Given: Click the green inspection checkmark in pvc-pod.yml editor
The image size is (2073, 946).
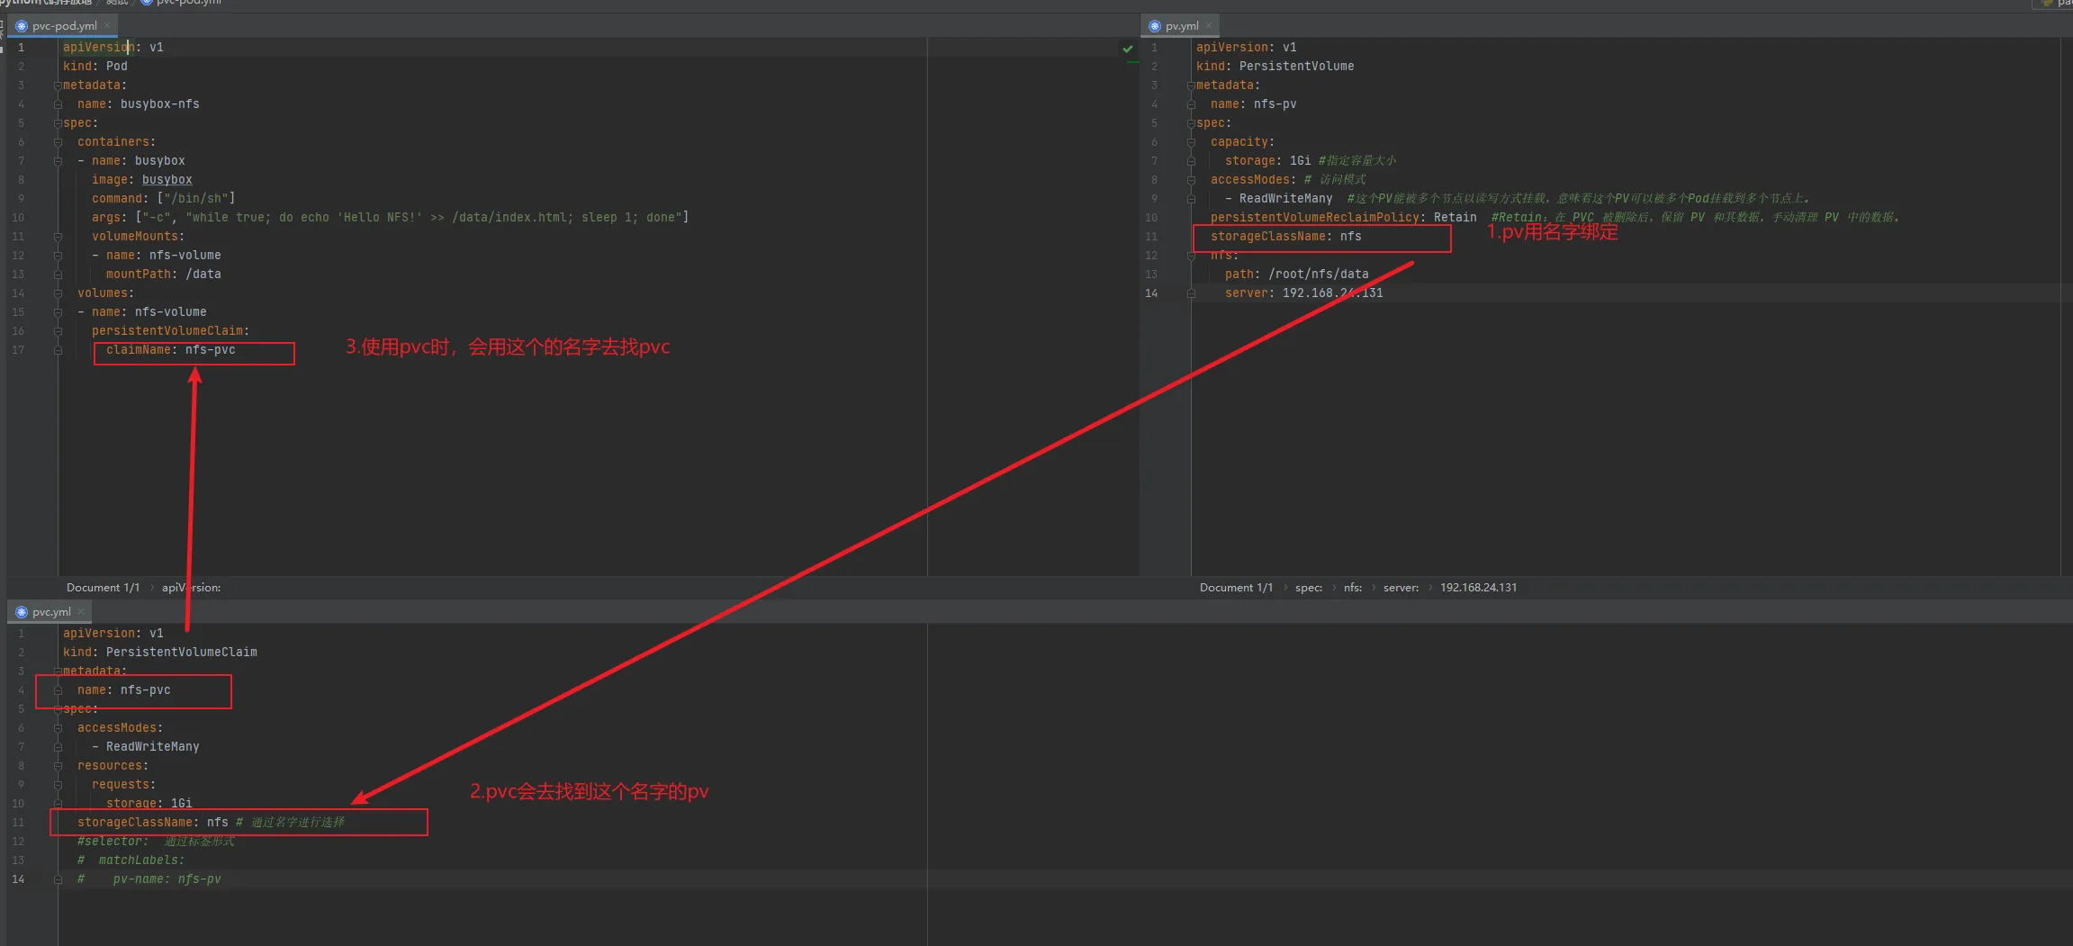Looking at the screenshot, I should pyautogui.click(x=1128, y=49).
